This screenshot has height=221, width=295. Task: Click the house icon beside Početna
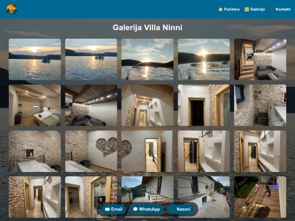coord(221,9)
